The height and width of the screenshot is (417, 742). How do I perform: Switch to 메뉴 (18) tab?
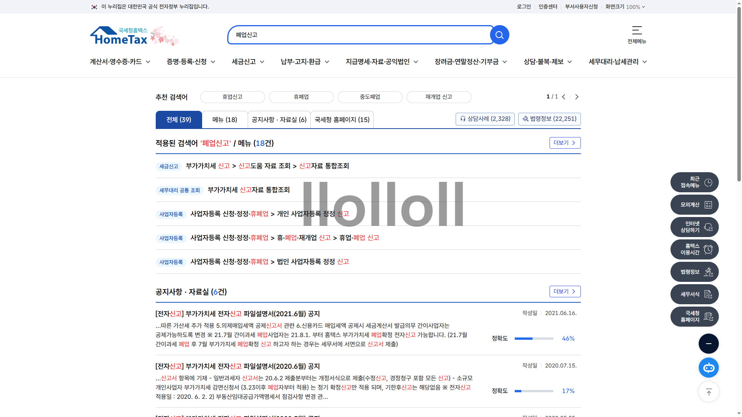click(x=225, y=120)
